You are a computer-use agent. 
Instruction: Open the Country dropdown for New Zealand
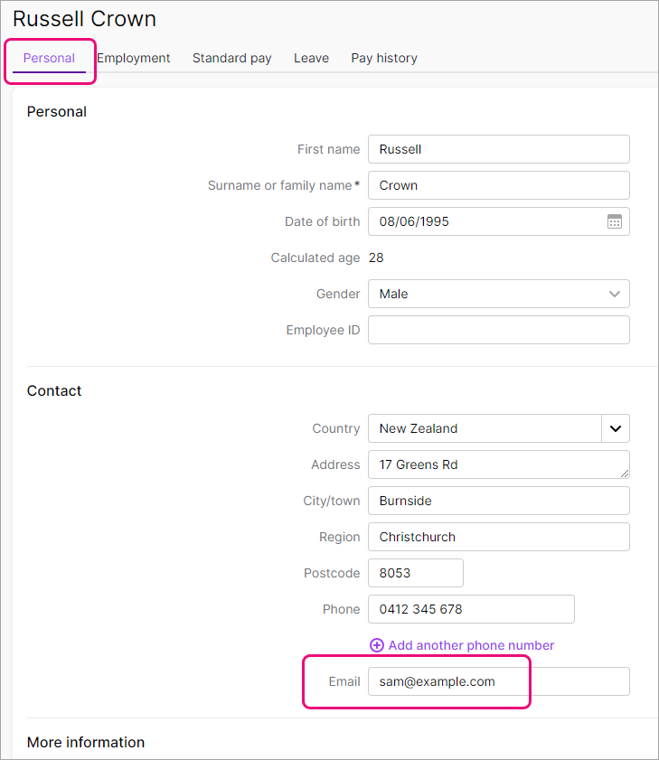(616, 428)
